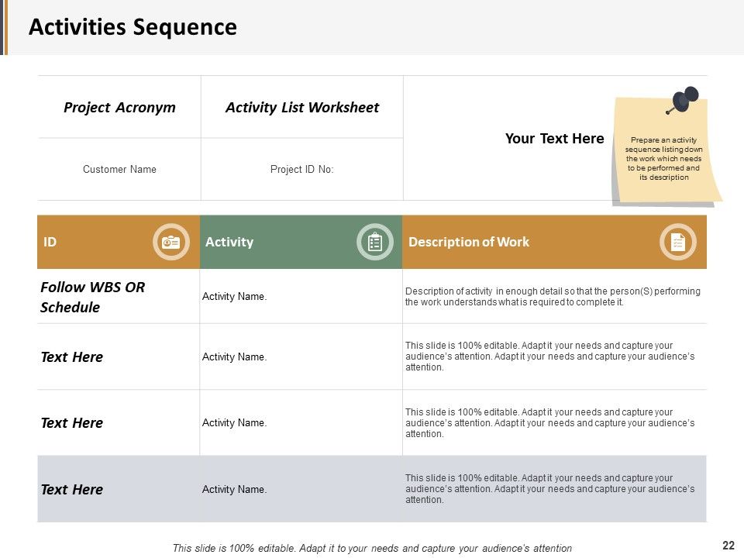Click Text Here in the gray highlighted row
Viewport: 744px width, 558px height.
point(71,489)
